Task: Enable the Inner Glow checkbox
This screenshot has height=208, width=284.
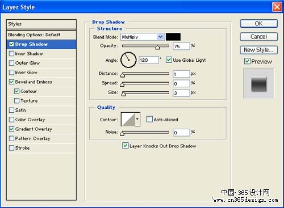Action: (x=11, y=73)
